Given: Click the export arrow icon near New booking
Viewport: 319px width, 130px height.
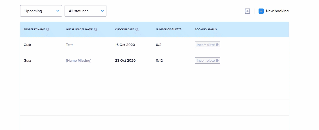Looking at the screenshot, I should (247, 11).
